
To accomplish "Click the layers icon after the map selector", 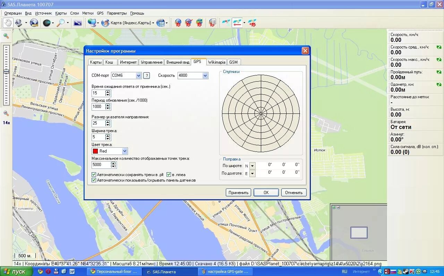I will click(160, 23).
